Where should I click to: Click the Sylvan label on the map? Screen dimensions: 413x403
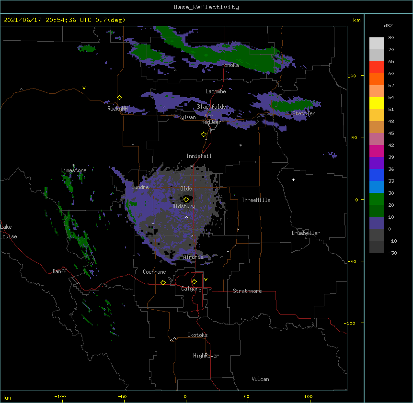(187, 117)
